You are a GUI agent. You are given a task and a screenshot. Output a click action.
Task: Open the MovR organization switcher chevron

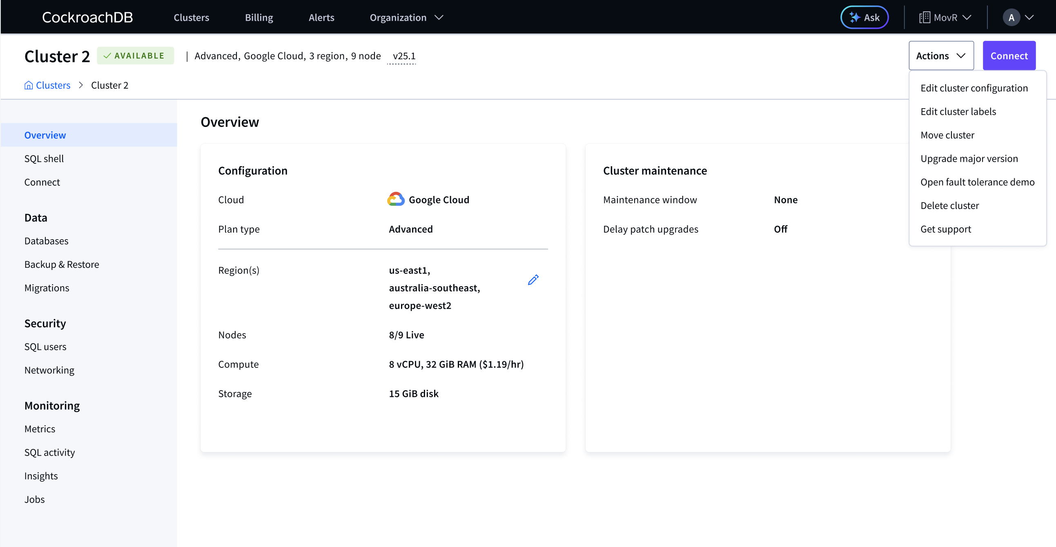pyautogui.click(x=967, y=18)
